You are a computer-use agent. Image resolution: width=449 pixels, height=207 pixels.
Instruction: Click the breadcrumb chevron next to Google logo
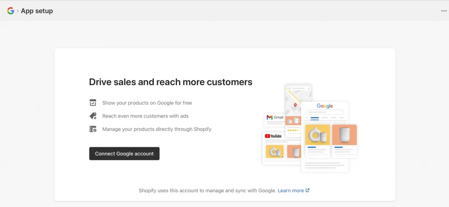click(18, 11)
